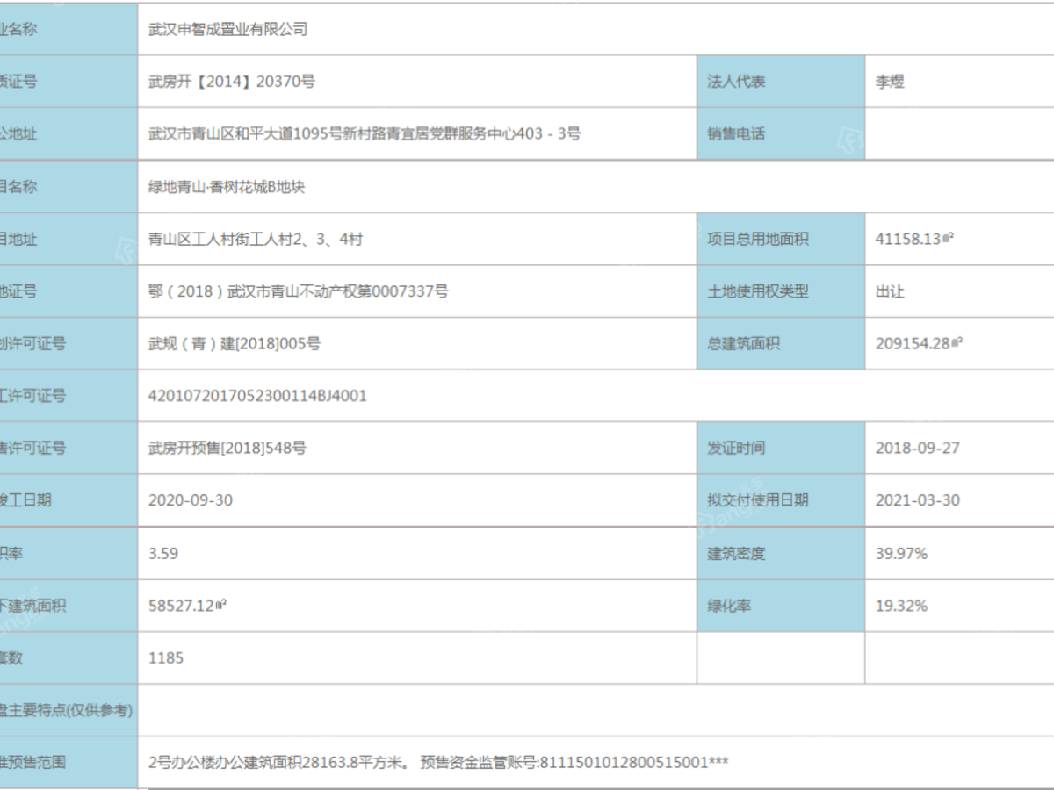Click land certificate 鄂（2018）武汉市青山不动产权第0007337号
The image size is (1054, 790).
point(299,291)
